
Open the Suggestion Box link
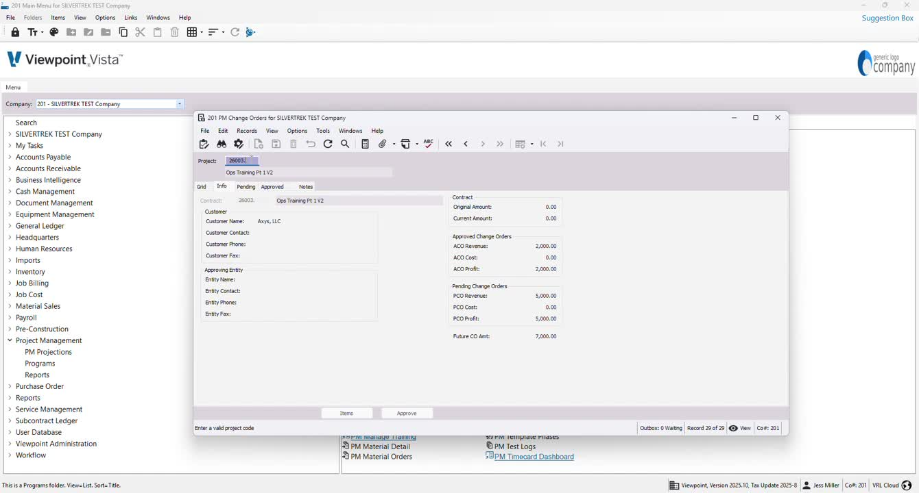(887, 18)
